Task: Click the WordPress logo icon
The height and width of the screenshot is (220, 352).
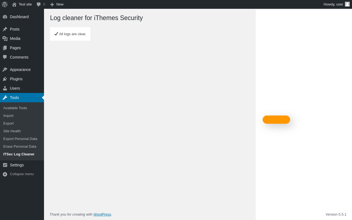Action: [x=5, y=4]
